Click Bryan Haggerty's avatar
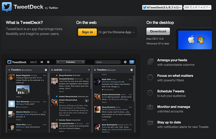This screenshot has height=139, width=216. pos(12,77)
